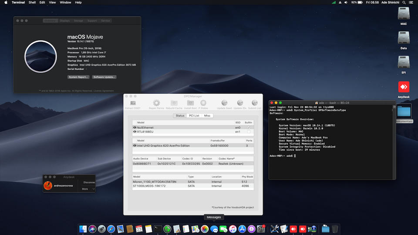The width and height of the screenshot is (418, 235).
Task: Open the Help menu
Action: tap(78, 3)
